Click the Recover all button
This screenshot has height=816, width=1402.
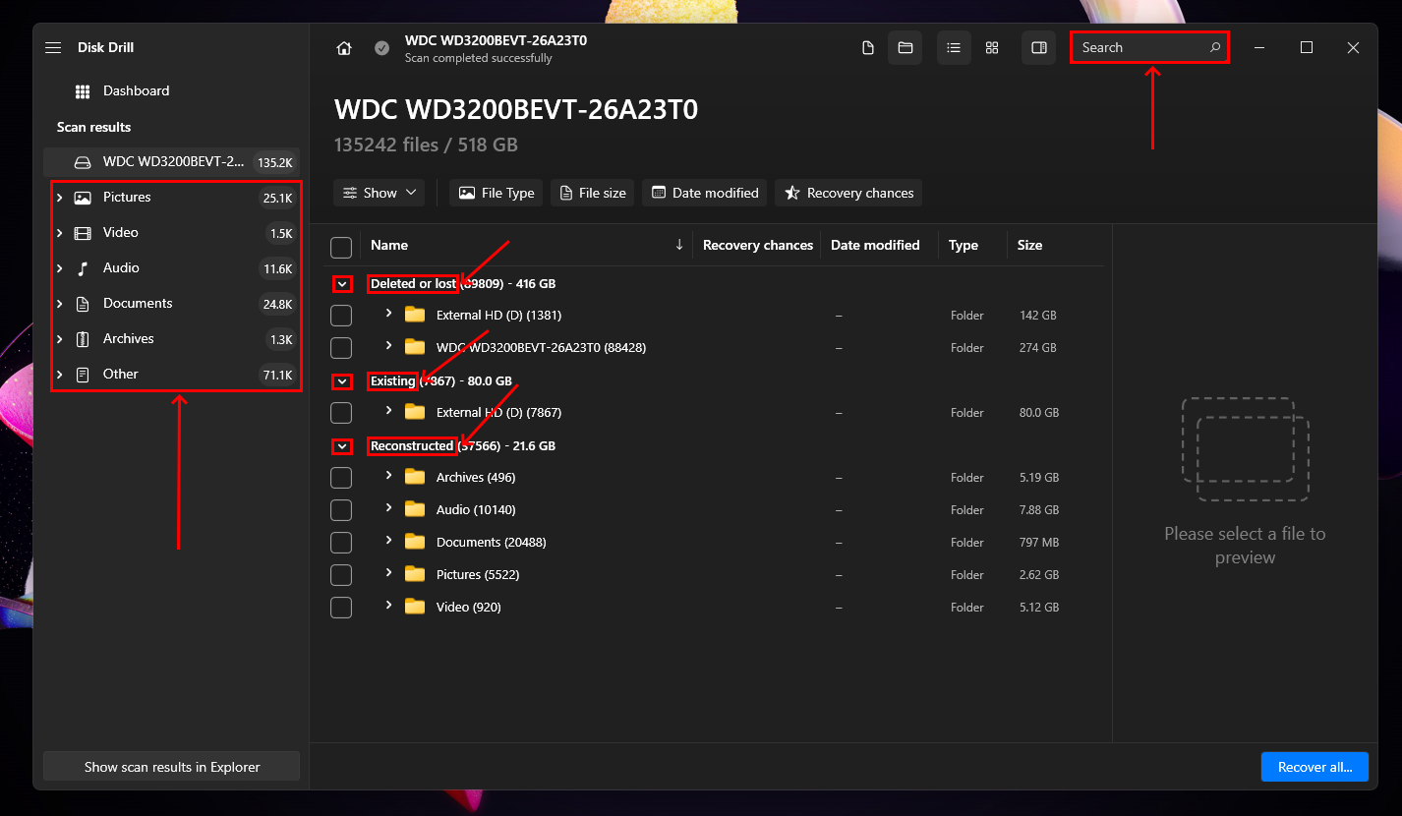(x=1314, y=767)
